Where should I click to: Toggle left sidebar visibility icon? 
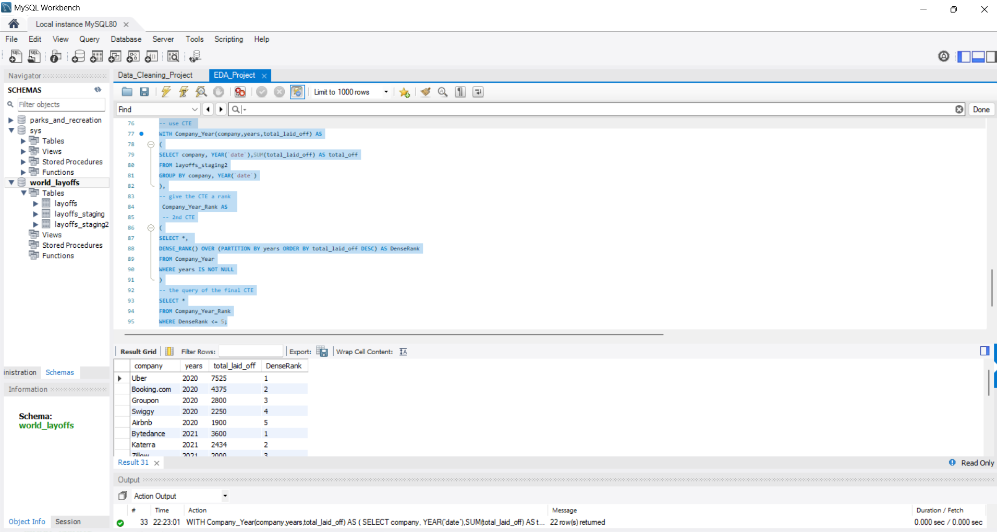[x=964, y=57]
